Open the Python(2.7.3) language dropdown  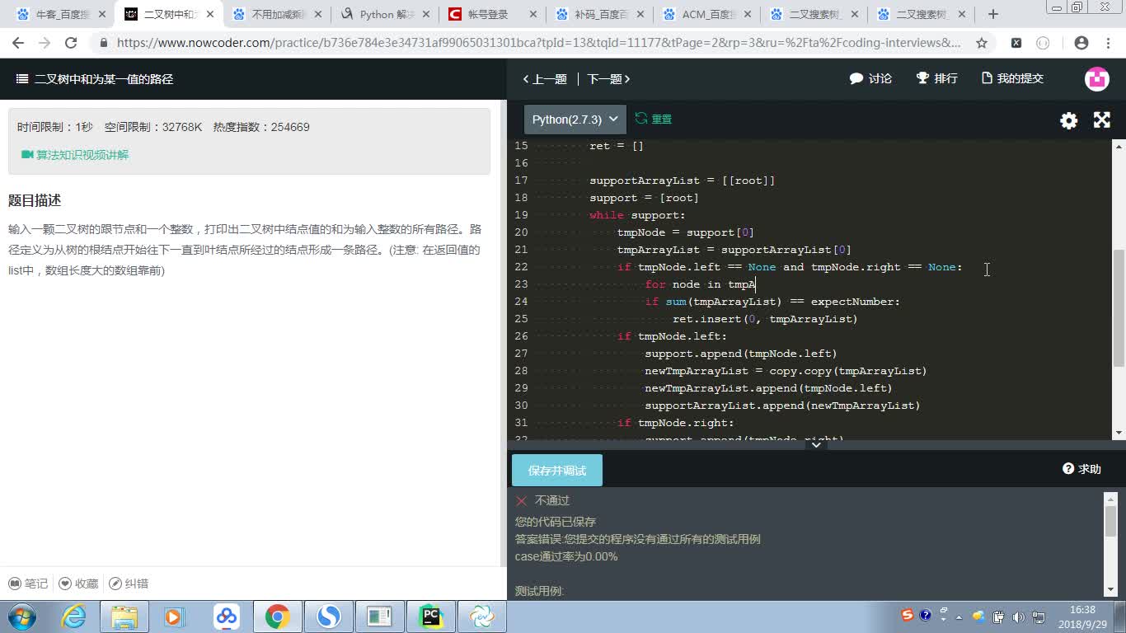pos(575,119)
